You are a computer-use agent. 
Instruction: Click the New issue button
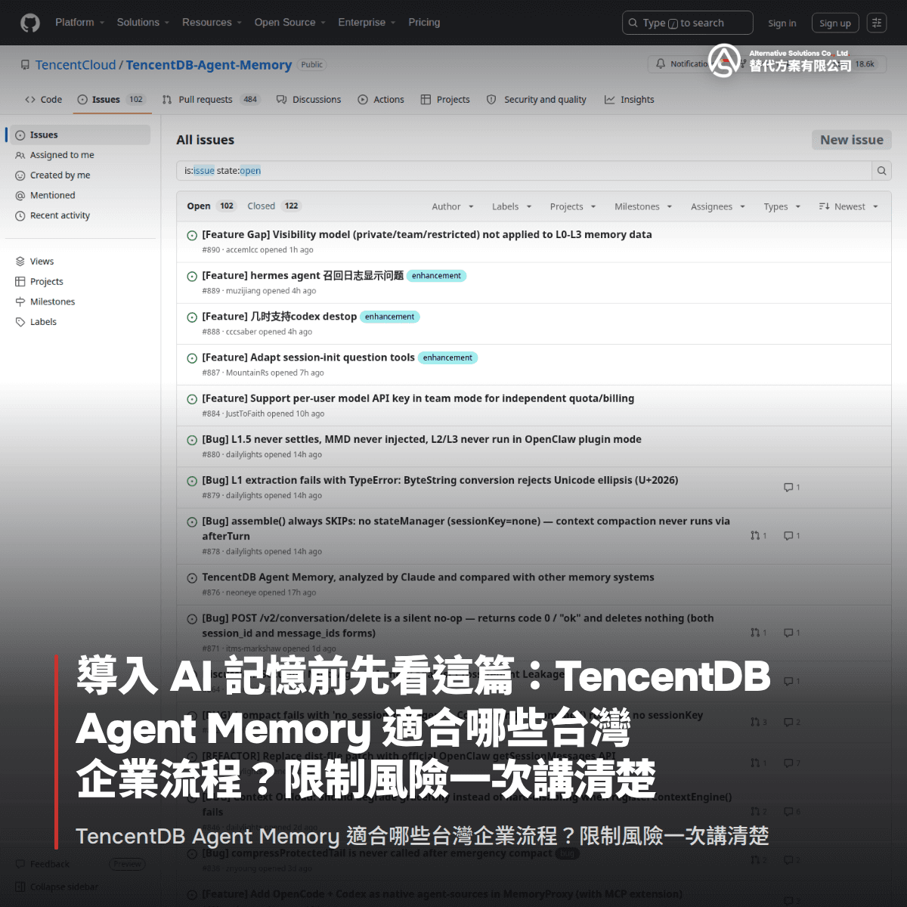[852, 140]
